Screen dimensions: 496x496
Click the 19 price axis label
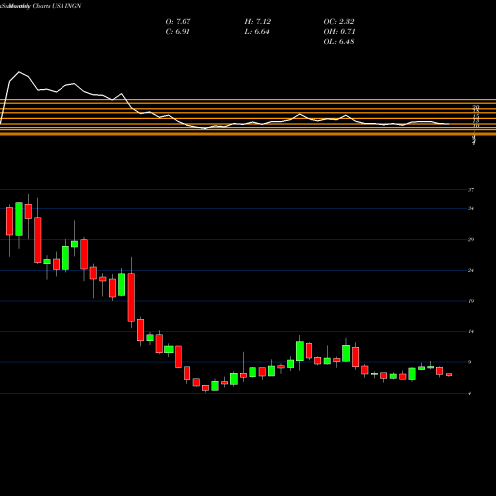(x=471, y=301)
